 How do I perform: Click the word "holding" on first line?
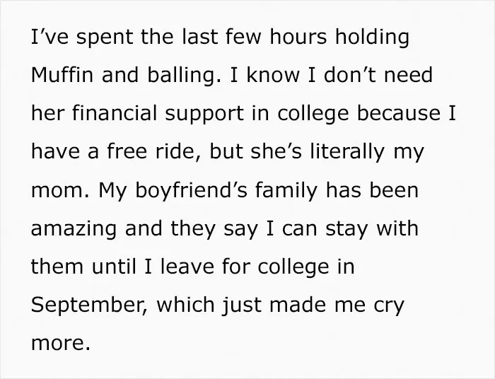372,37
